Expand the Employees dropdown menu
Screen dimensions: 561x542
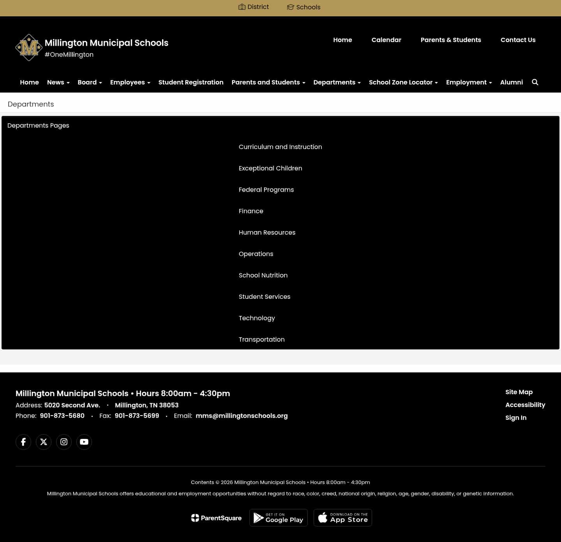tap(130, 82)
